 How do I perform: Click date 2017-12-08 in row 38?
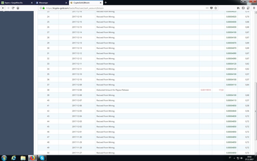[77, 90]
